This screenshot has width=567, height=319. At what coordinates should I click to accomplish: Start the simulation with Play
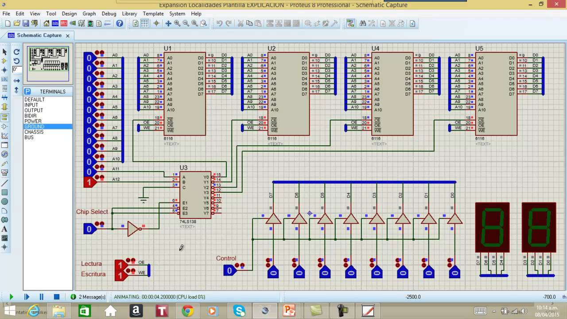(x=12, y=297)
